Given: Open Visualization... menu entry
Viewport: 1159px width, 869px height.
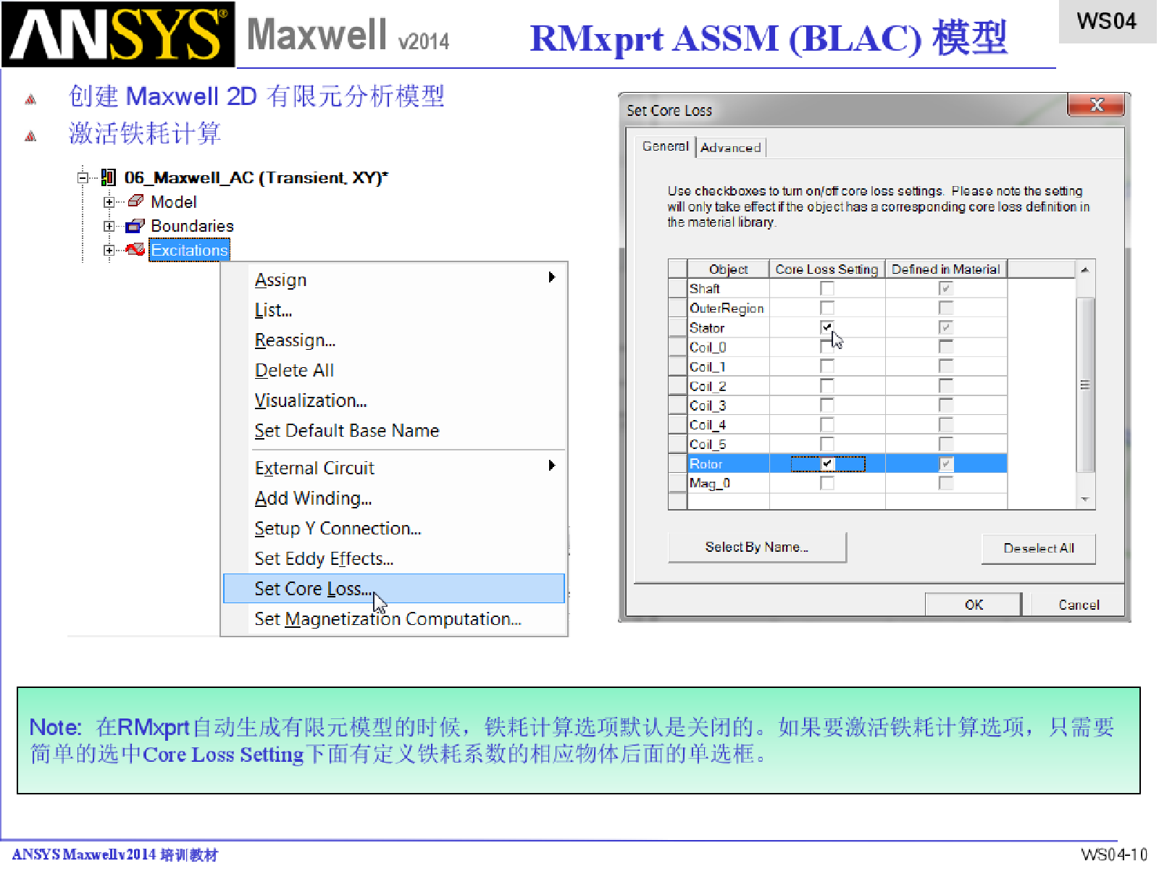Looking at the screenshot, I should coord(394,400).
